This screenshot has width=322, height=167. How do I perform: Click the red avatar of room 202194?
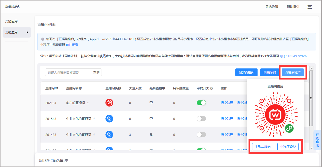coord(109,103)
